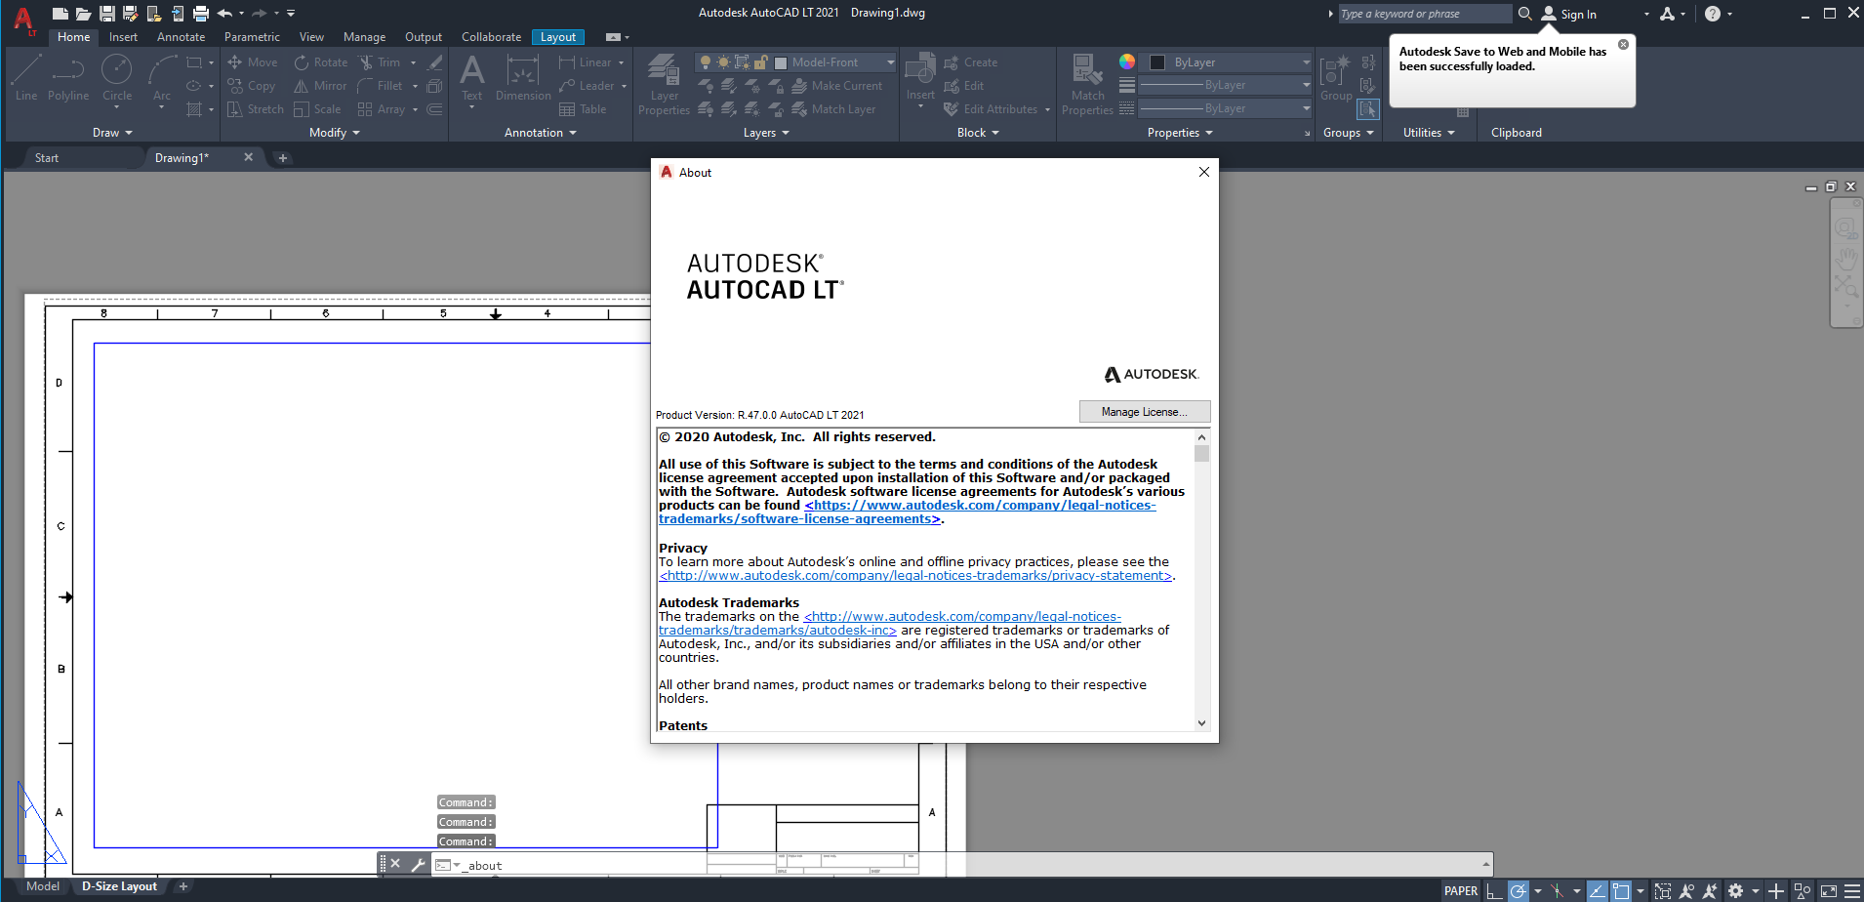Viewport: 1864px width, 902px height.
Task: Click the Save icon in quick access toolbar
Action: click(x=107, y=14)
